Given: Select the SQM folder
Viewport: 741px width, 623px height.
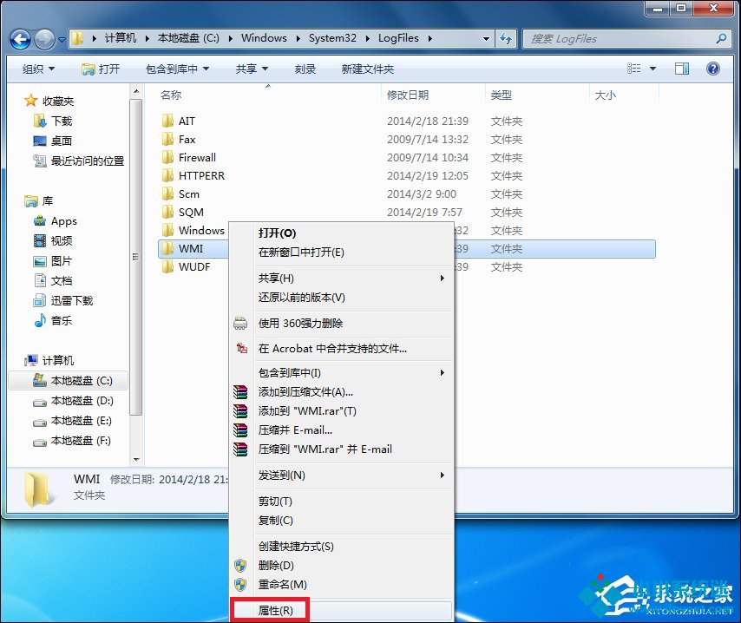Looking at the screenshot, I should 191,213.
